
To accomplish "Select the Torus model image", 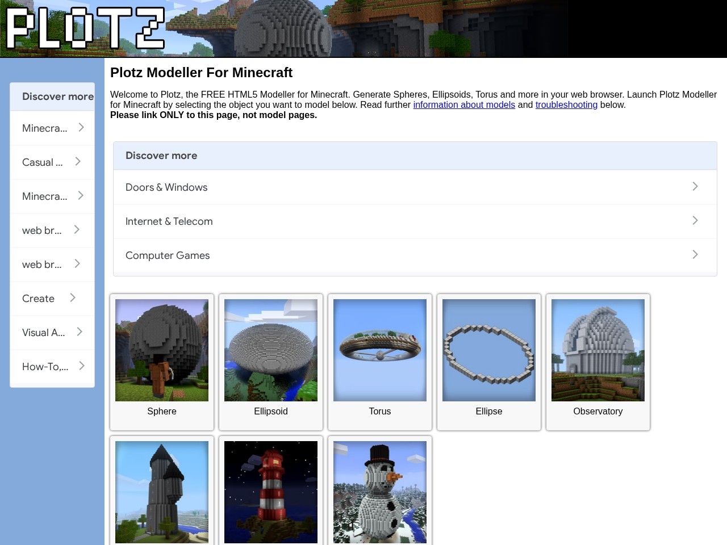I will pos(380,350).
